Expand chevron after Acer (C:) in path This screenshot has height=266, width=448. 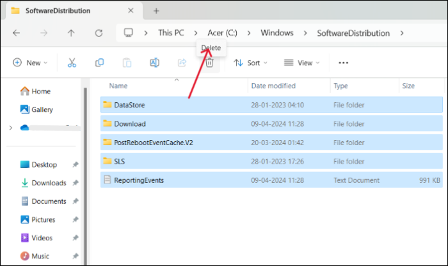249,33
